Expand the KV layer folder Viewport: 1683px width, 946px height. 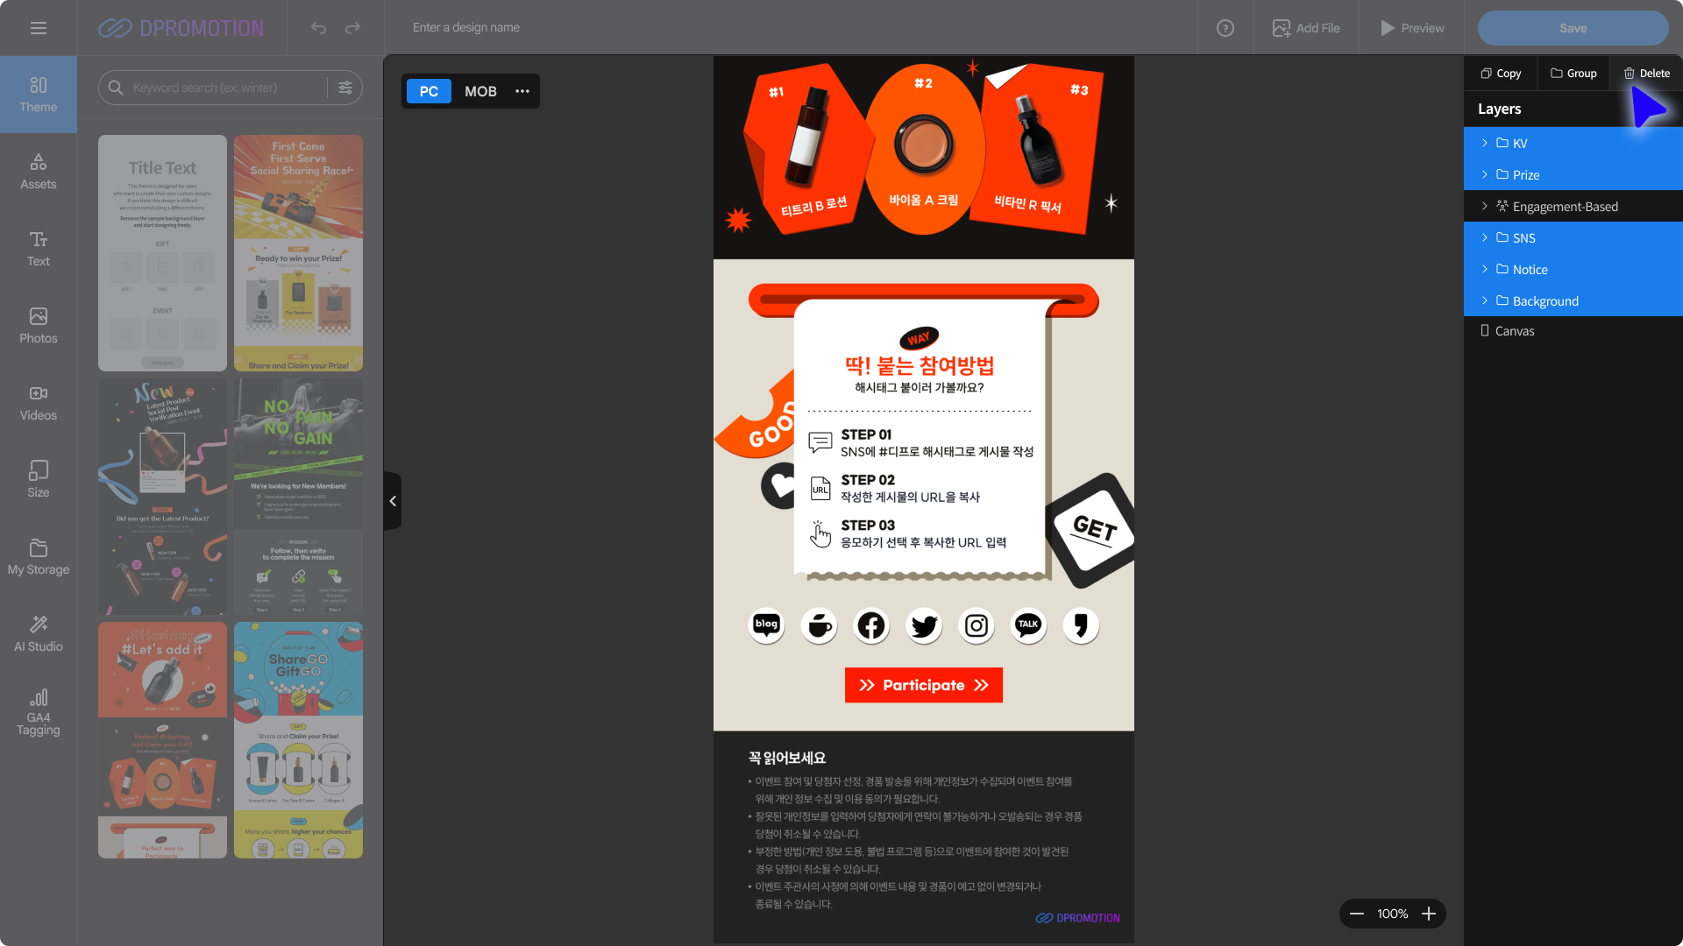tap(1484, 143)
